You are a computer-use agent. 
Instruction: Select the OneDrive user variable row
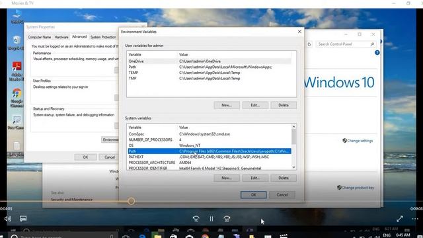(x=210, y=61)
